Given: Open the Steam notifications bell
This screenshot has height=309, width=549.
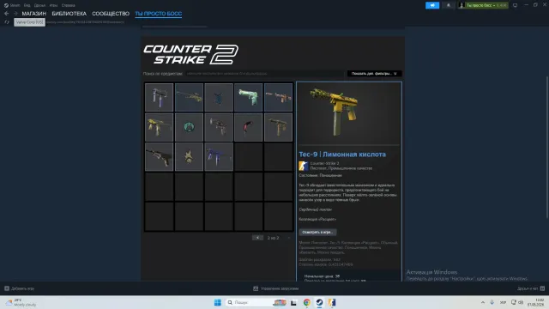Looking at the screenshot, I should pos(448,5).
